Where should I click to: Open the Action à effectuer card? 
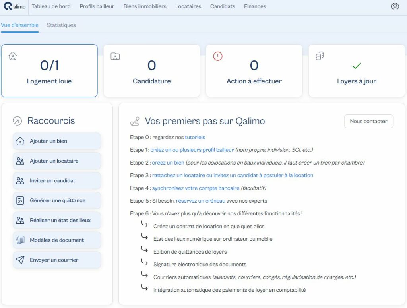pos(254,71)
